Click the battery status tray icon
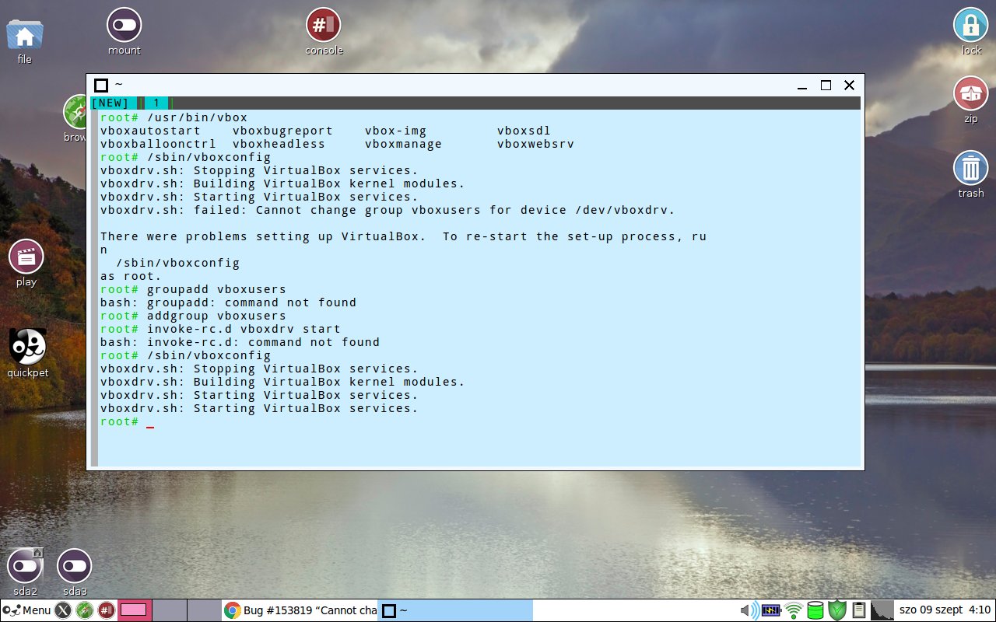The width and height of the screenshot is (996, 622). click(771, 610)
